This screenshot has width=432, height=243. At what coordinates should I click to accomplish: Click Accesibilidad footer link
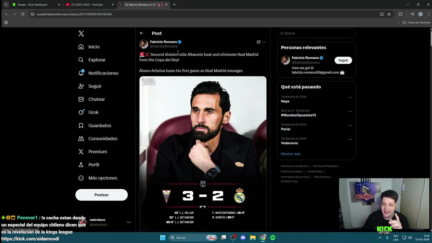pos(315,171)
